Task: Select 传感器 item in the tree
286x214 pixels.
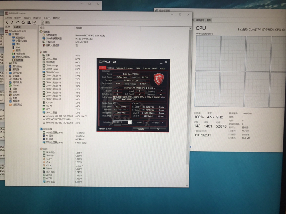Action: point(19,60)
